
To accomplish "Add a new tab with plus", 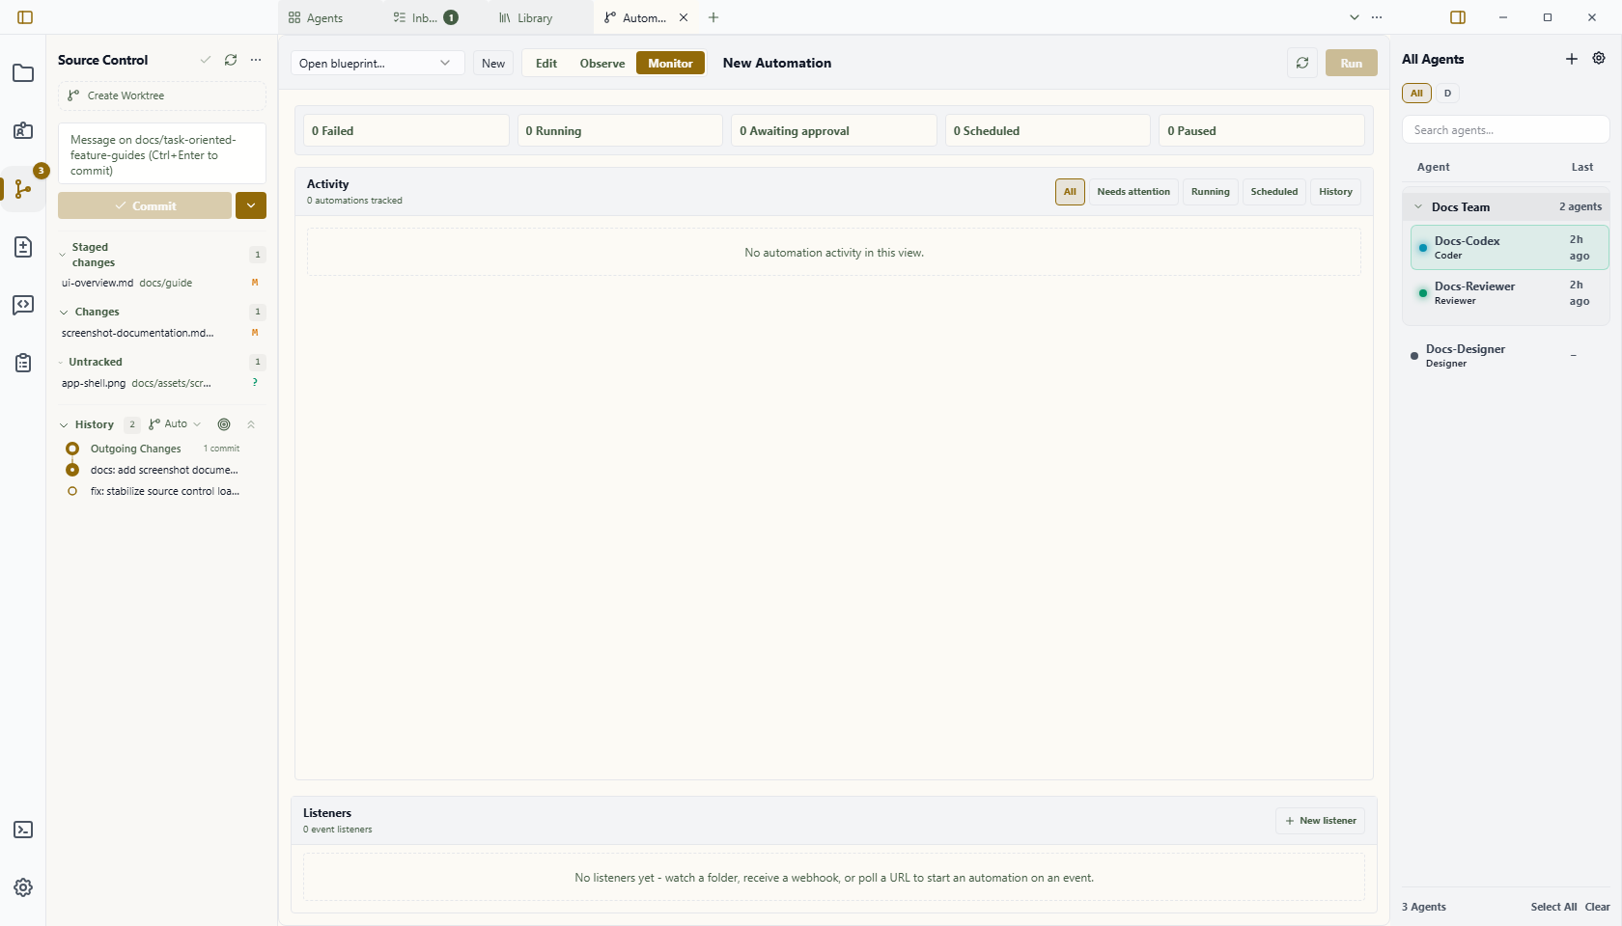I will [x=713, y=17].
